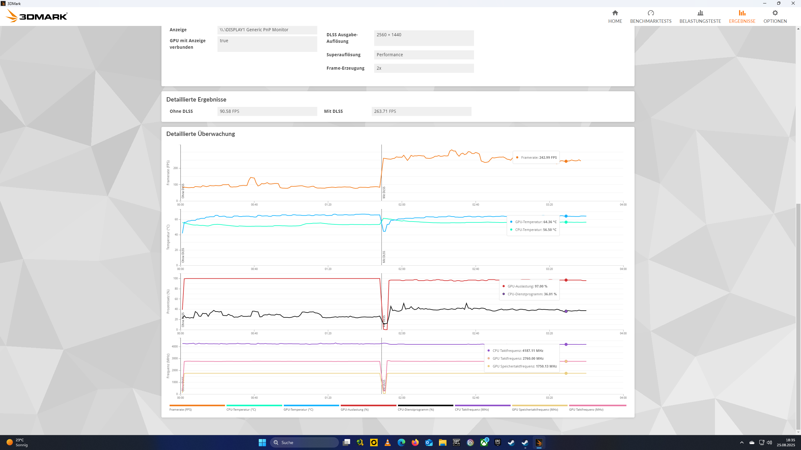Open the Home page icon

point(615,13)
